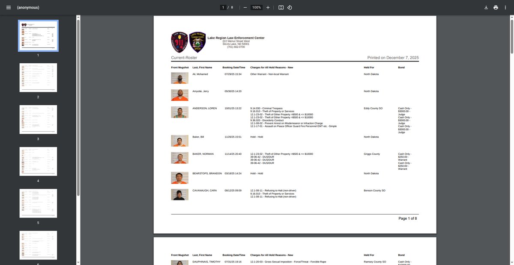Viewport: 514px width, 265px height.
Task: Click the name DAUPHINAIS, TIMOTHY
Action: [x=206, y=262]
